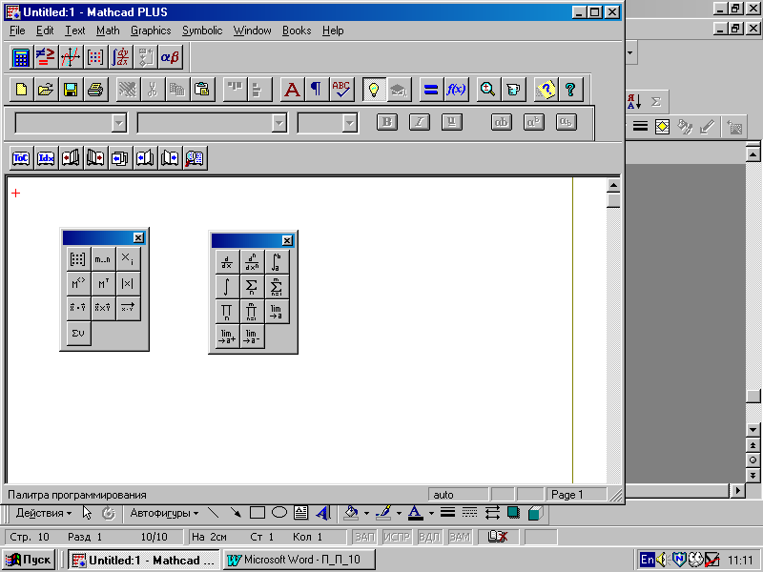
Task: Click Mathcad vertical scrollbar up arrow
Action: click(613, 185)
